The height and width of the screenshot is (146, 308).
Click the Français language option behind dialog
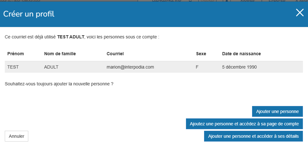277,1
